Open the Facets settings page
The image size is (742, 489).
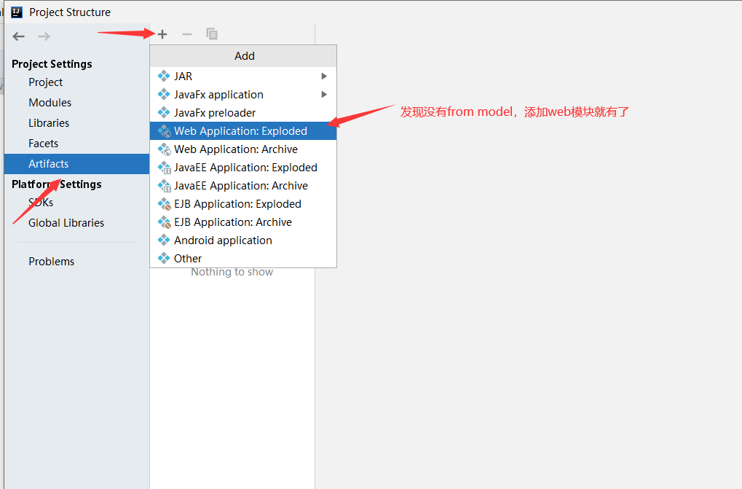[x=76, y=144]
